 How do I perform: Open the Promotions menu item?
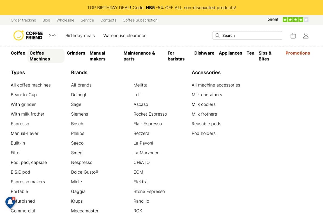click(297, 53)
